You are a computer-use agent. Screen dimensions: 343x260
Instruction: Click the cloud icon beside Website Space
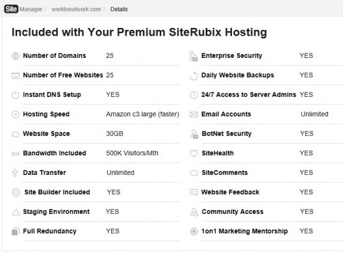16,134
